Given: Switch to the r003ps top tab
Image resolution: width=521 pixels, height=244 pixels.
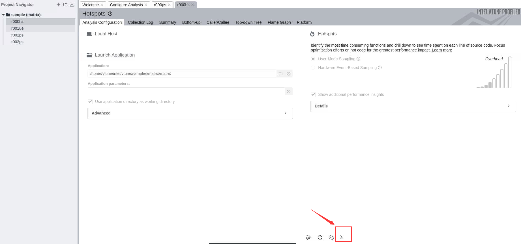Looking at the screenshot, I should coord(160,5).
